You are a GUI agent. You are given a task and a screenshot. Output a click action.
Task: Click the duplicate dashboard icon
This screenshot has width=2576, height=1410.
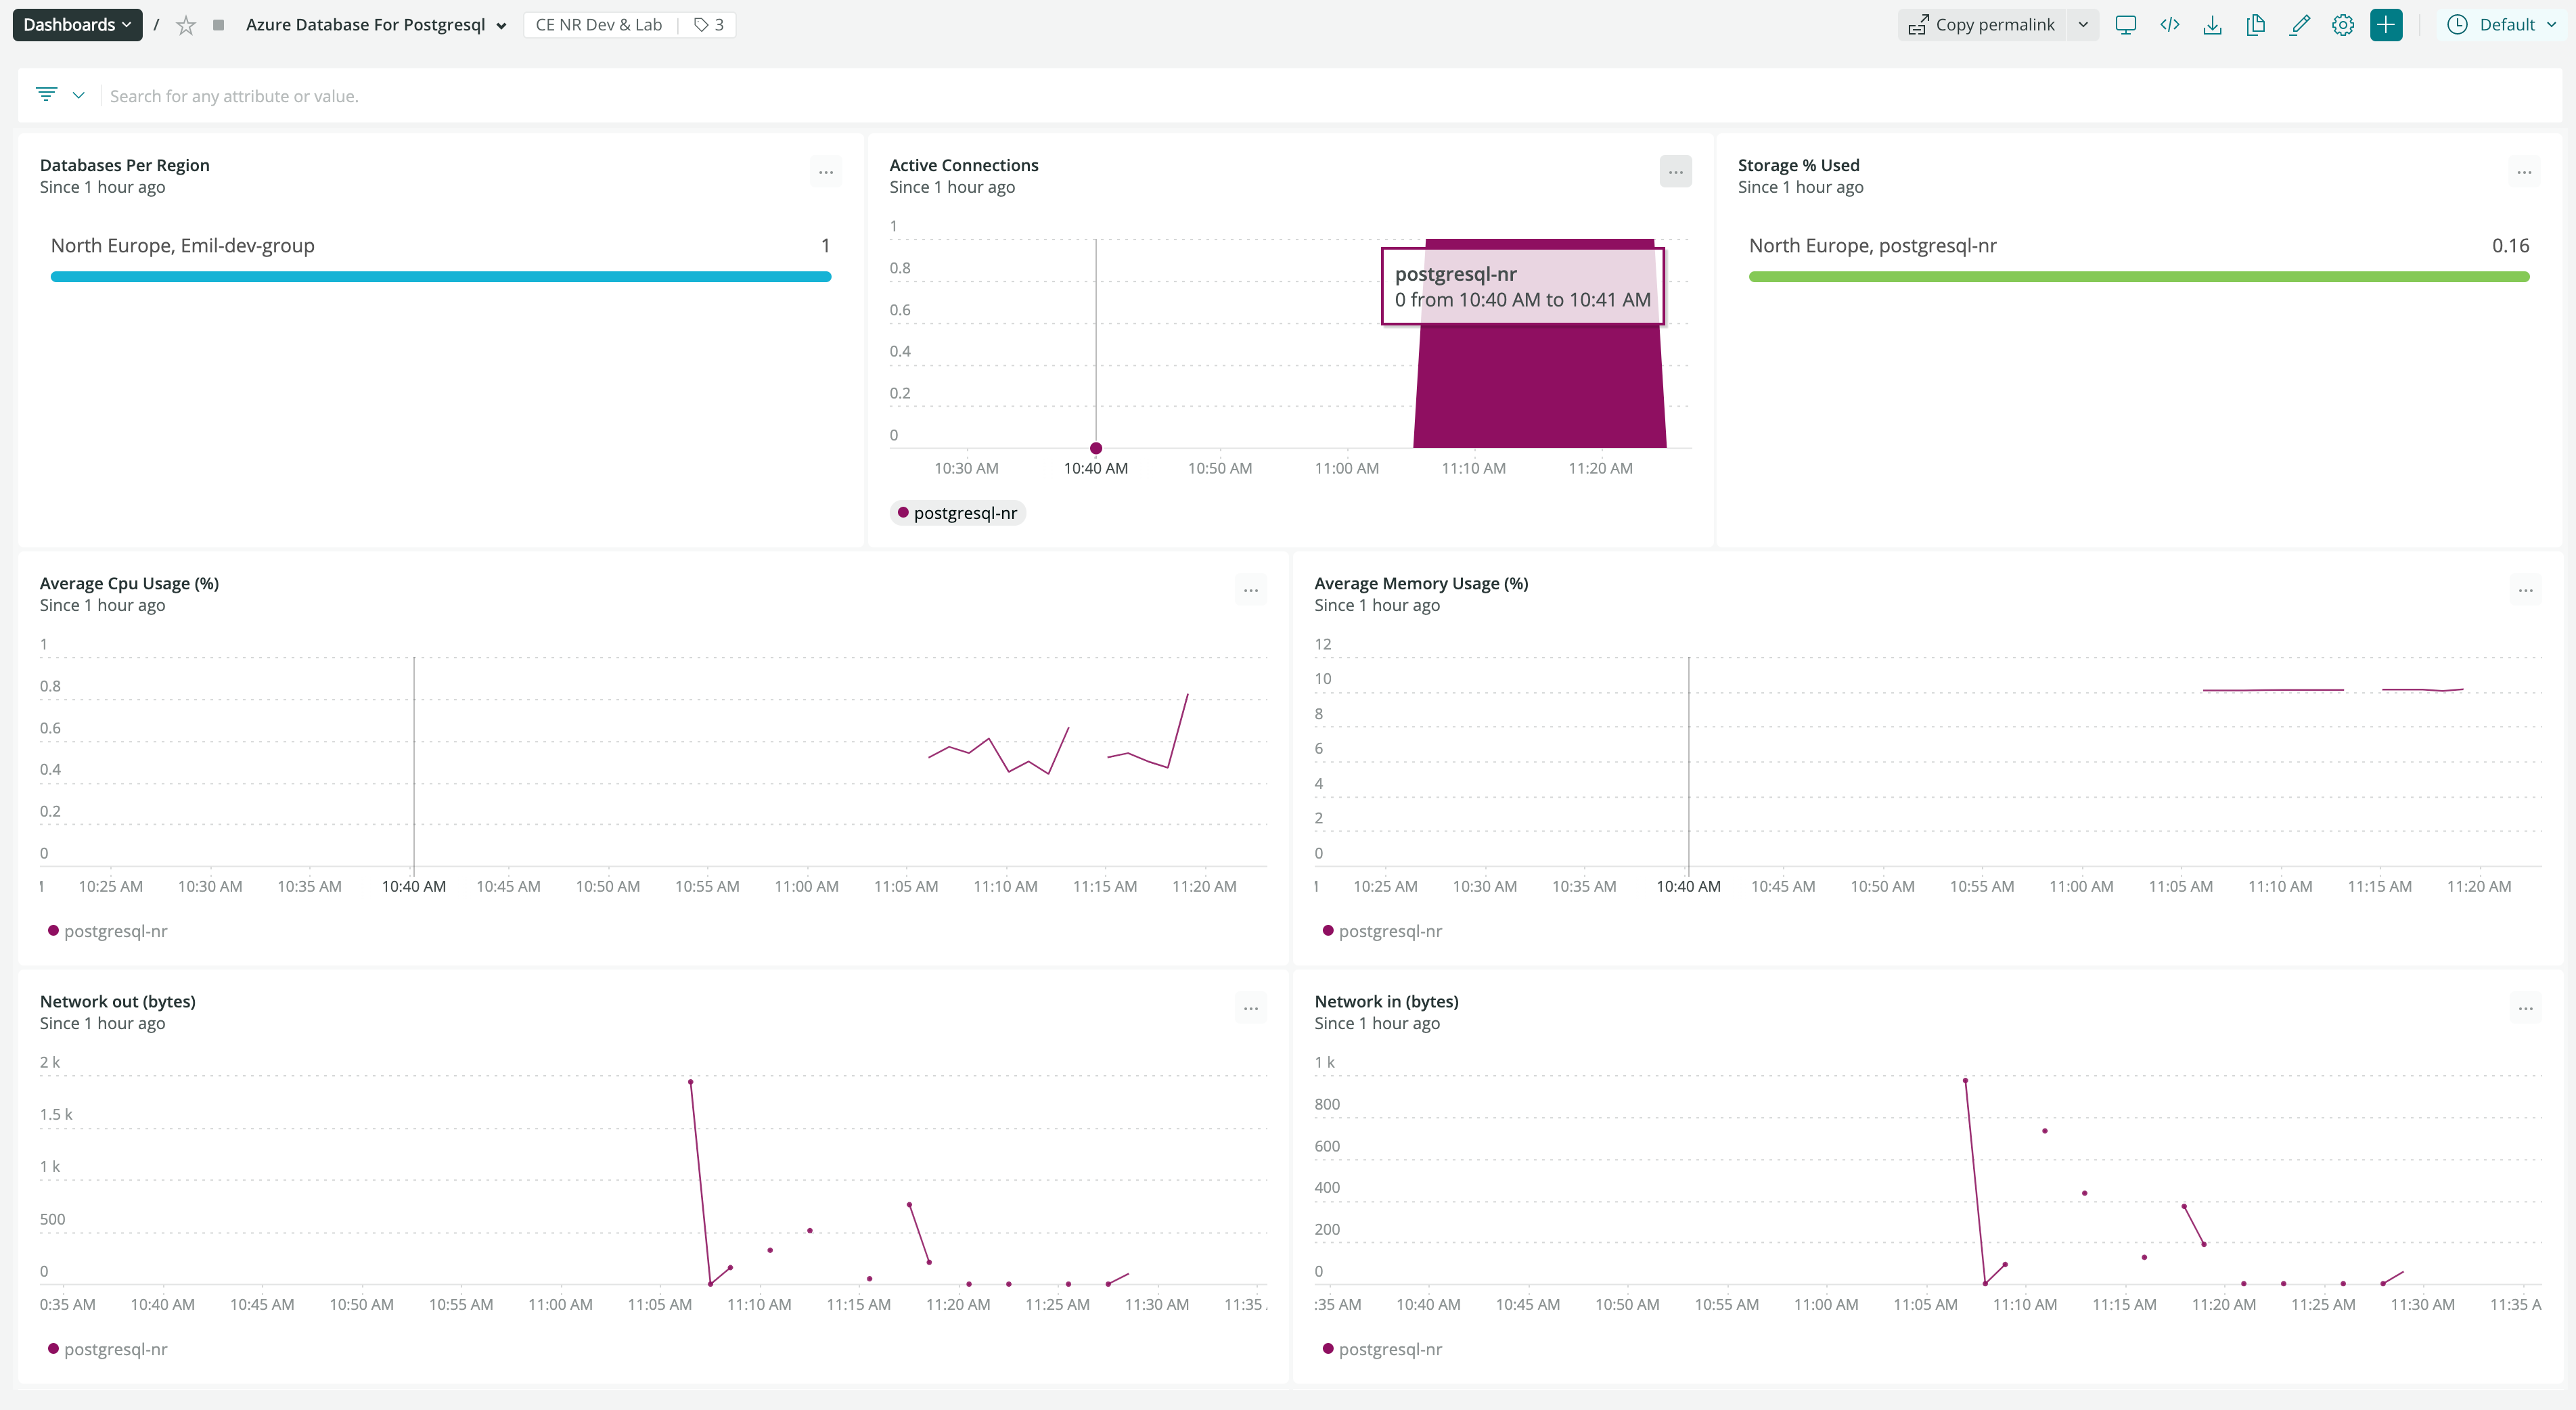[x=2255, y=25]
